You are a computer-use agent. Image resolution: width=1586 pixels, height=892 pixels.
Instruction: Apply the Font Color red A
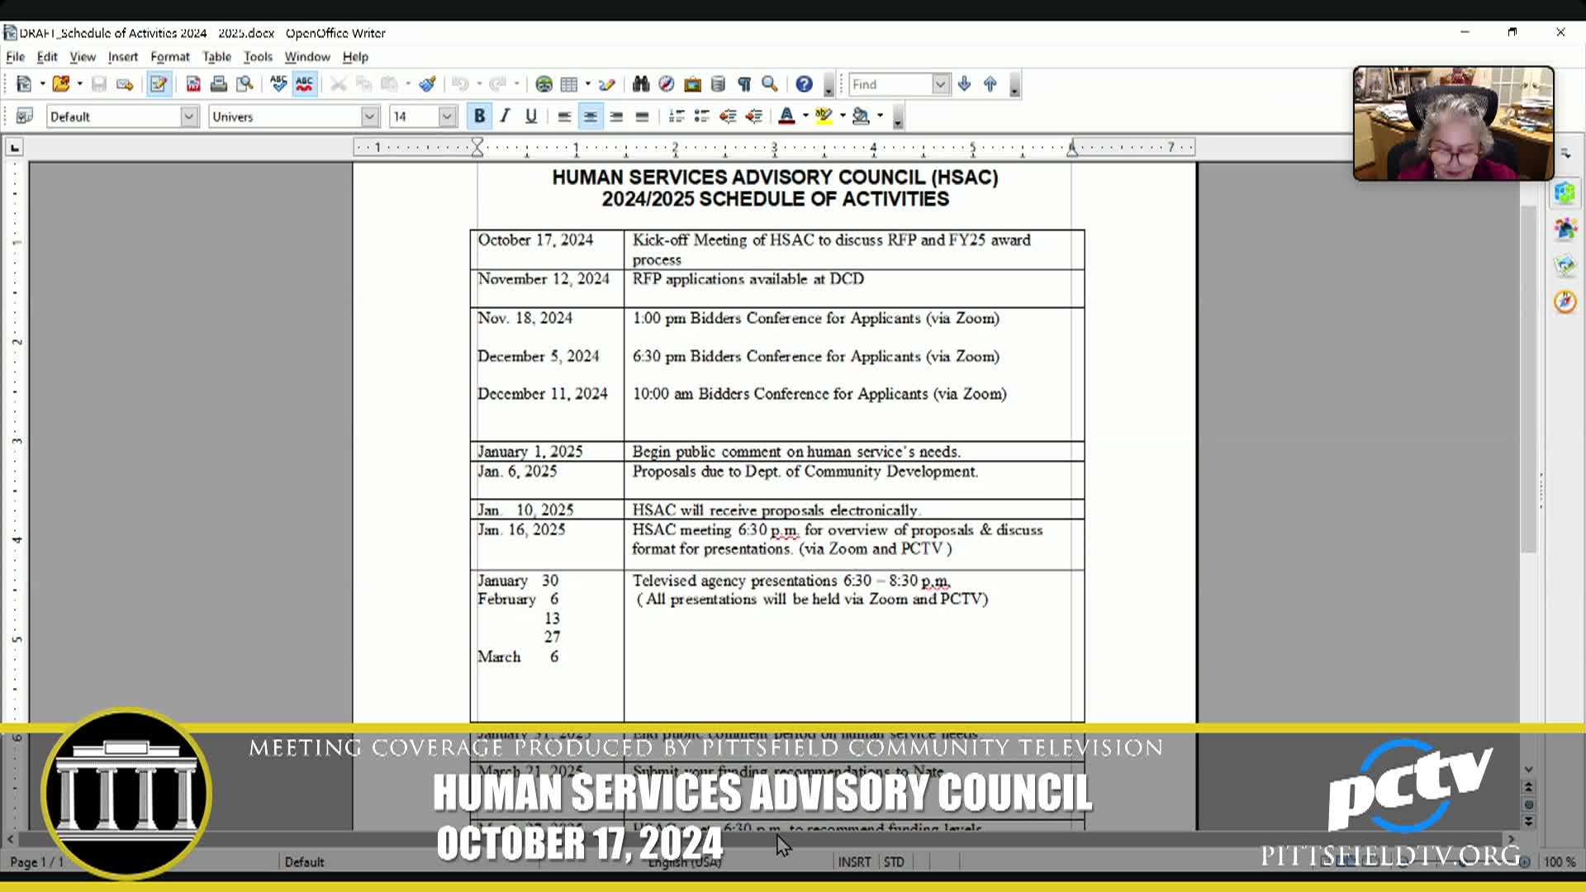(786, 116)
